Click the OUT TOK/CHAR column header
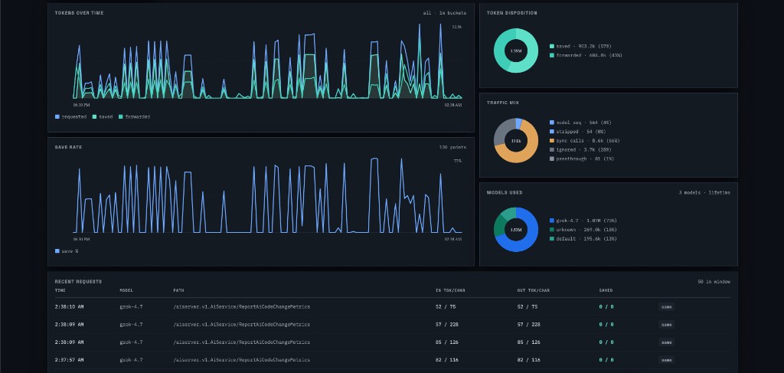Viewport: 784px width, 373px height. 534,290
